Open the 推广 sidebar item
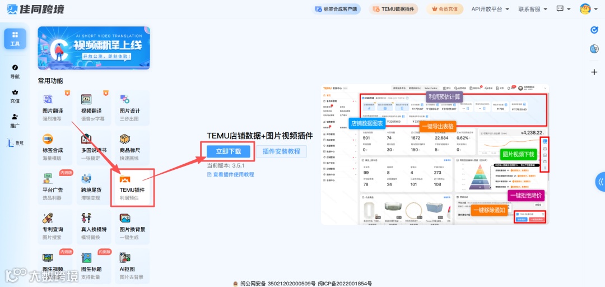This screenshot has width=605, height=287. coord(15,121)
